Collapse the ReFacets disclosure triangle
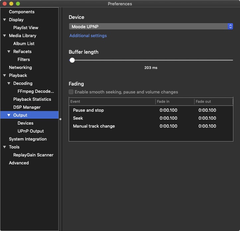The width and height of the screenshot is (240, 231). tap(9, 52)
